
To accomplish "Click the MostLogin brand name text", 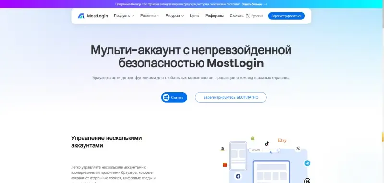I will 97,16.
